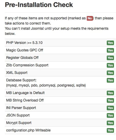This screenshot has width=116, height=140.
Task: Click Yes badge for Mcrypt Support
Action: pyautogui.click(x=110, y=123)
